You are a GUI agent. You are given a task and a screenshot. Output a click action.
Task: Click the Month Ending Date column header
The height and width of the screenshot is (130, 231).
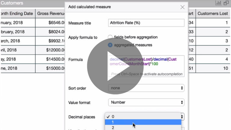click(x=17, y=14)
